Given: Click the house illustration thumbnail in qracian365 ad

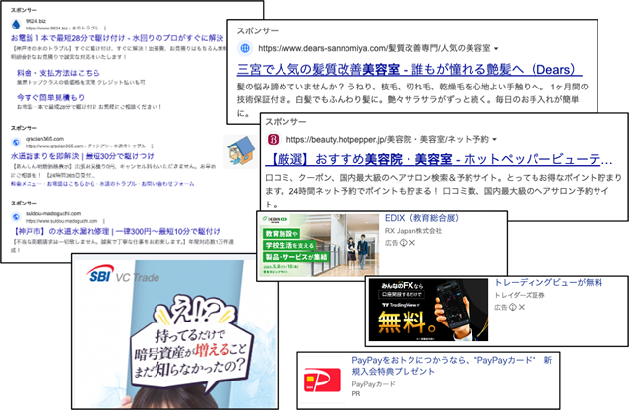Looking at the screenshot, I should point(240,151).
